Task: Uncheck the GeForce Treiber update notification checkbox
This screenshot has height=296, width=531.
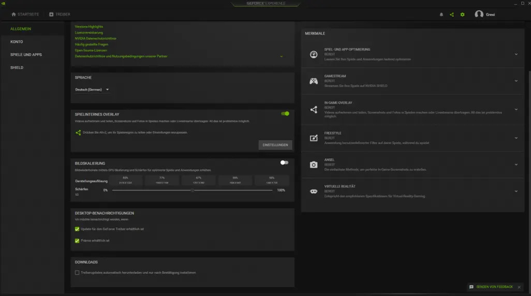Action: (77, 229)
